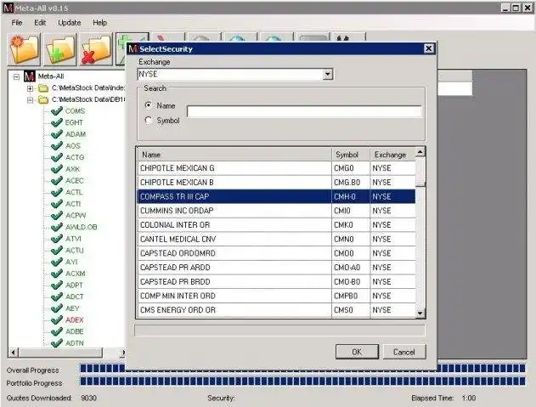Click the checkmark icon beside AEY
536x407 pixels.
tap(56, 308)
